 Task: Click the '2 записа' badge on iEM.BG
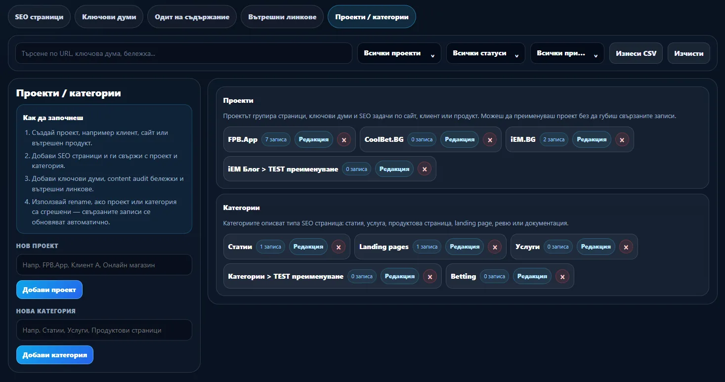[x=554, y=139]
